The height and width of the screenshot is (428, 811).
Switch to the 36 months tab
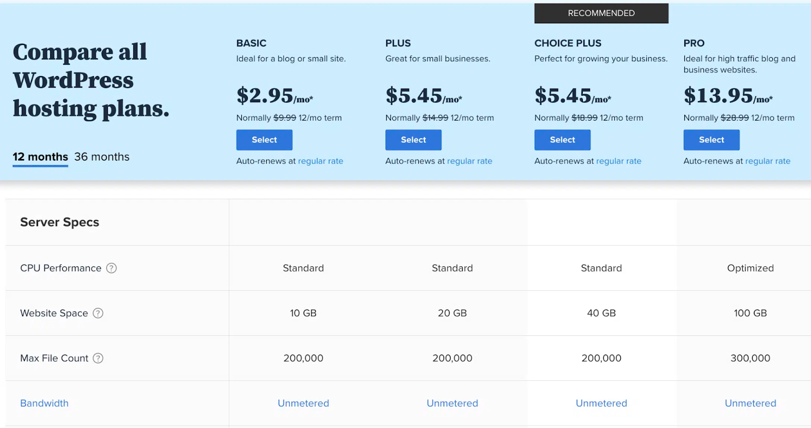coord(102,157)
